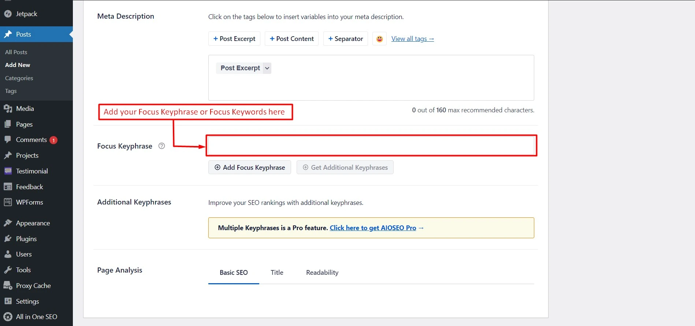Open the Post Excerpt tag dropdown arrow
The image size is (695, 326).
[x=267, y=68]
